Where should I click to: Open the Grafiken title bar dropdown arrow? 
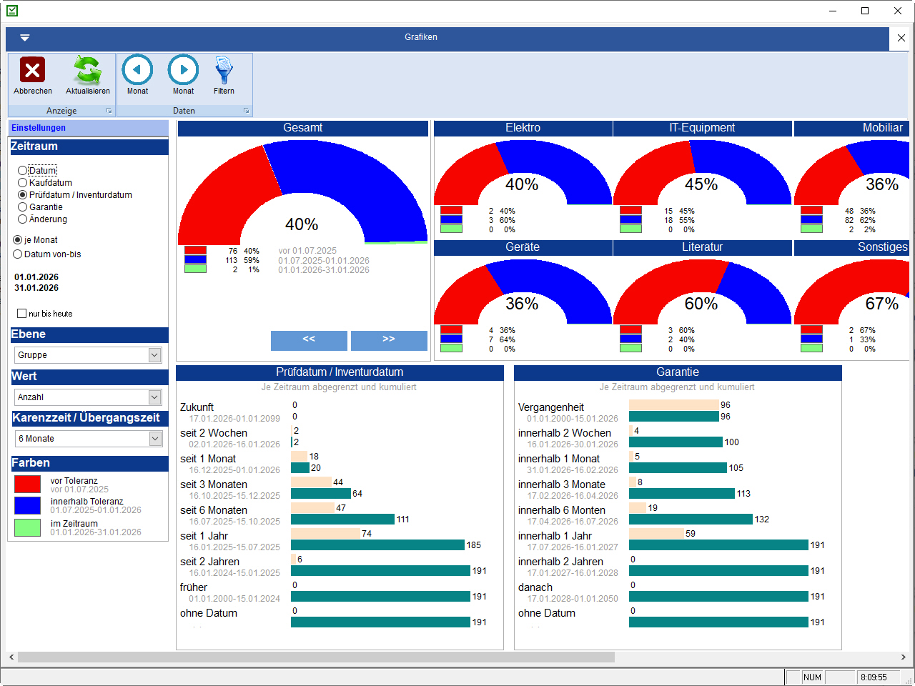(25, 38)
